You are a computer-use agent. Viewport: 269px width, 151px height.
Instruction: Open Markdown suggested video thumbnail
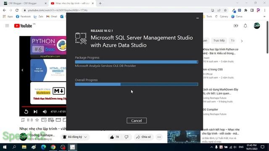(48, 93)
